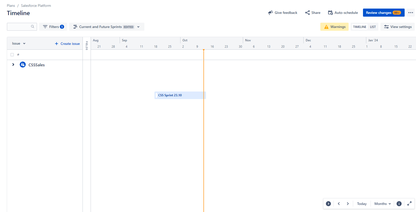
Task: Click Create issue
Action: click(x=67, y=44)
